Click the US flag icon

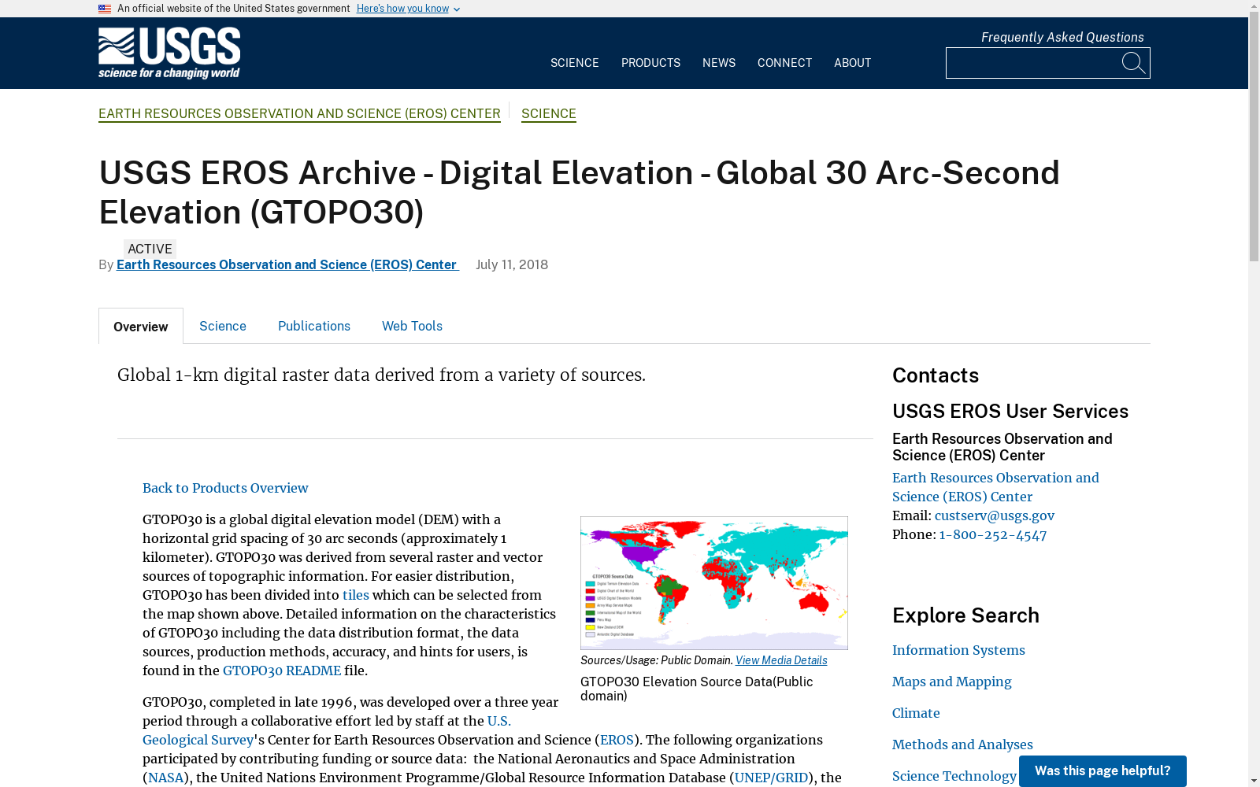pyautogui.click(x=105, y=9)
